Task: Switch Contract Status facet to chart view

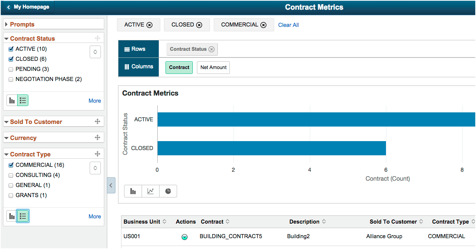Action: click(11, 100)
